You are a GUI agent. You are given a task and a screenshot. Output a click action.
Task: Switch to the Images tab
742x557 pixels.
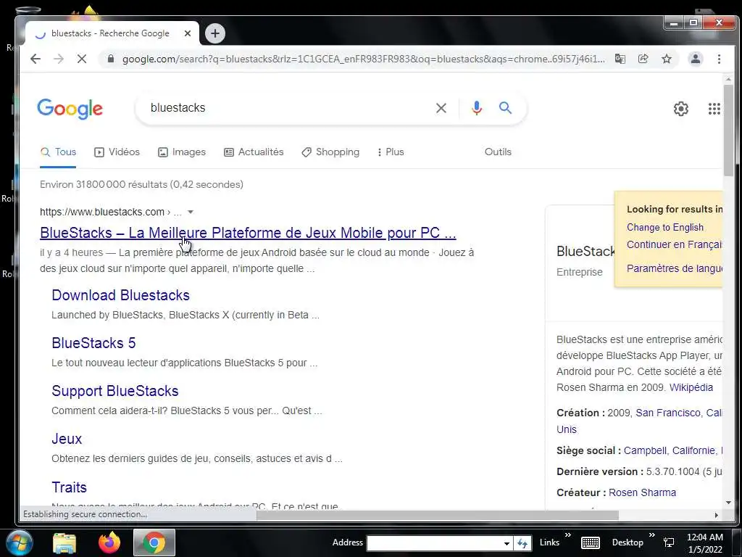pyautogui.click(x=182, y=152)
